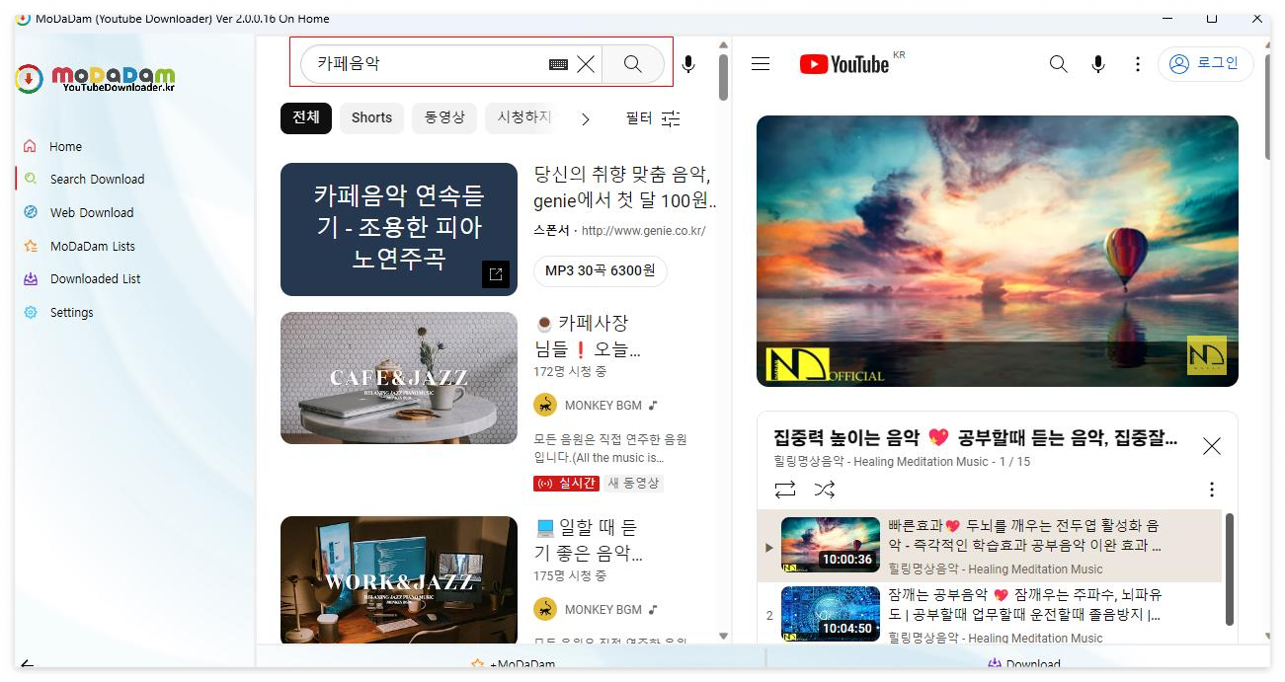Play the 10:04:50 playlist video
The width and height of the screenshot is (1285, 682).
click(989, 614)
